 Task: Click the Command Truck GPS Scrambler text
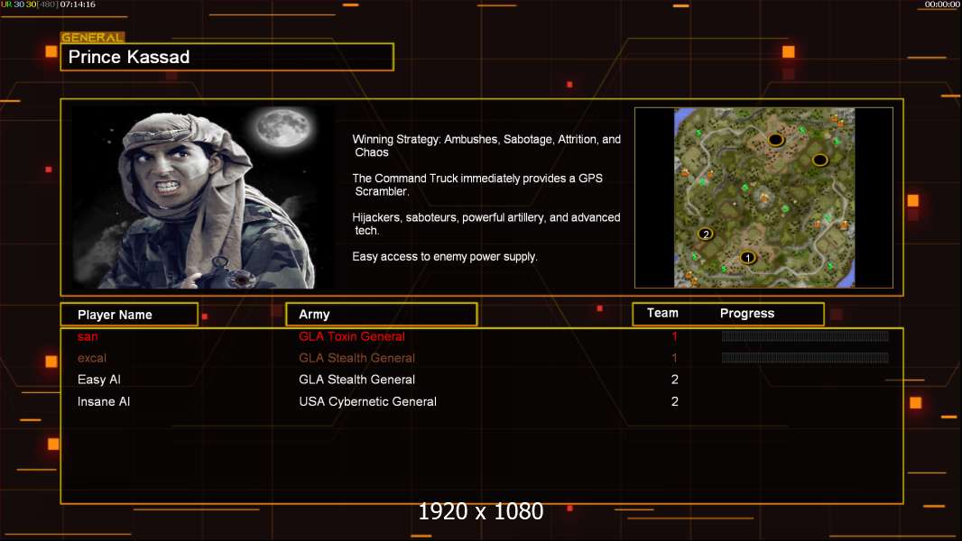click(x=477, y=185)
